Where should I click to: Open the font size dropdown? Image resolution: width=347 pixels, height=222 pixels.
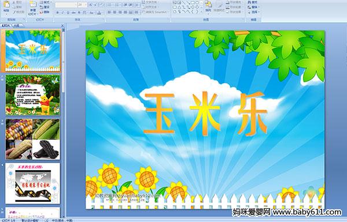click(86, 5)
